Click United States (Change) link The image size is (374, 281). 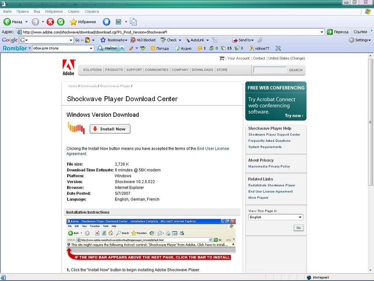[x=287, y=58]
